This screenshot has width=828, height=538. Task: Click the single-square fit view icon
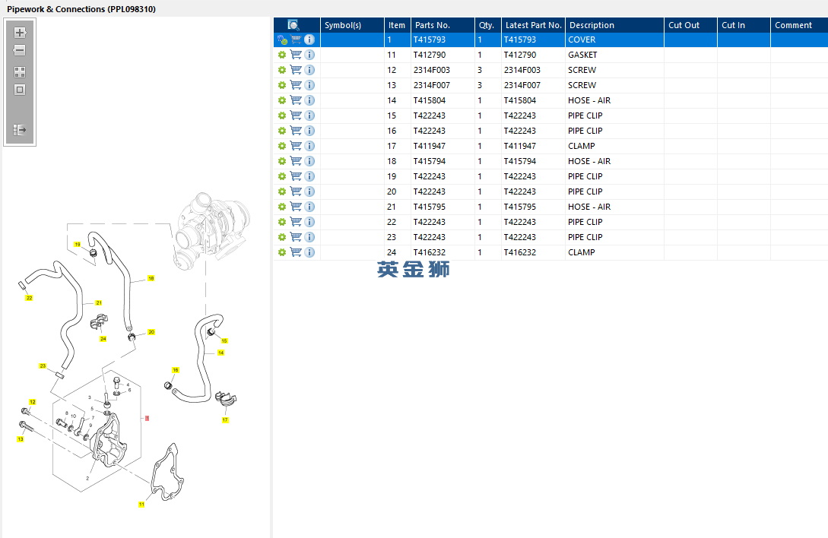coord(20,90)
